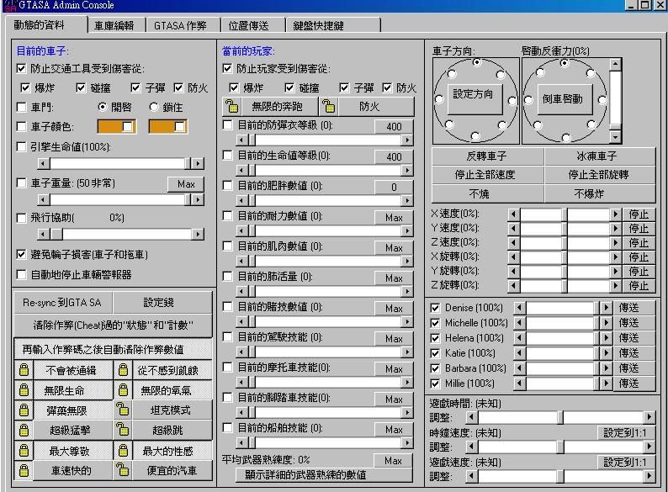Click the lock icon next to 無限的奔跑
The image size is (668, 492).
point(231,107)
